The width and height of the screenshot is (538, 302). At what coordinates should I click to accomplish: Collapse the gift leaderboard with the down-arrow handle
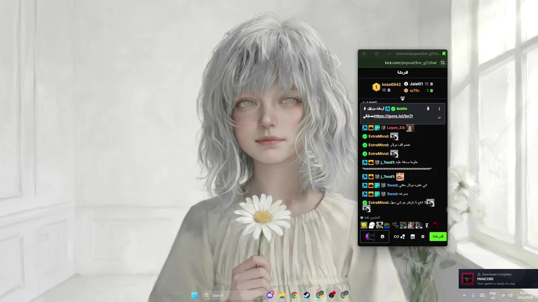[x=402, y=99]
